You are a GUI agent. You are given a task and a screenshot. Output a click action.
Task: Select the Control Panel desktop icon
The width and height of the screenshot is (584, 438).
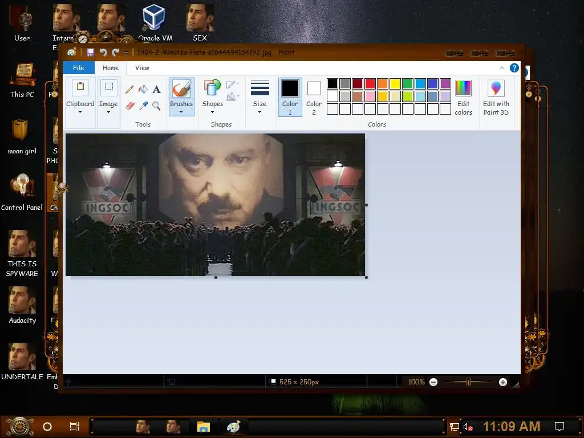point(22,193)
